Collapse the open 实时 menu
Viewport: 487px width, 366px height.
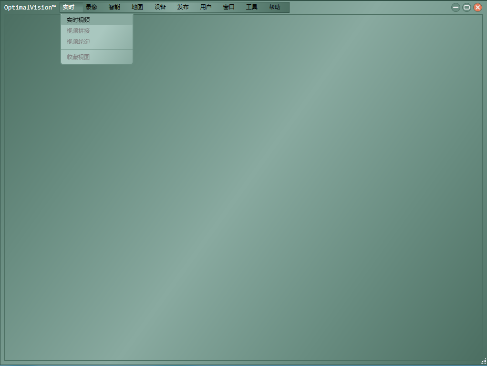pyautogui.click(x=69, y=7)
